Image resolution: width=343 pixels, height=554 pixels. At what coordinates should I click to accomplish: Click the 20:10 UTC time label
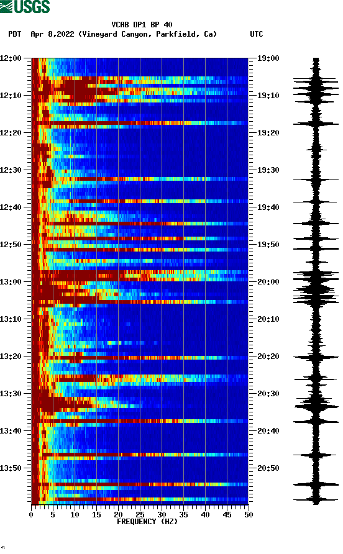click(268, 319)
